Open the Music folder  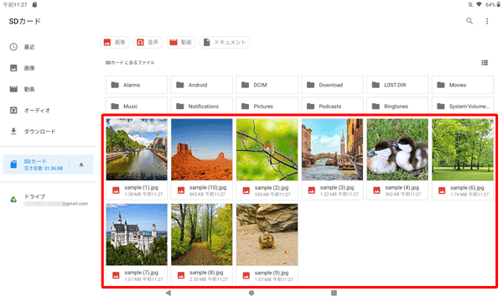[x=137, y=105]
